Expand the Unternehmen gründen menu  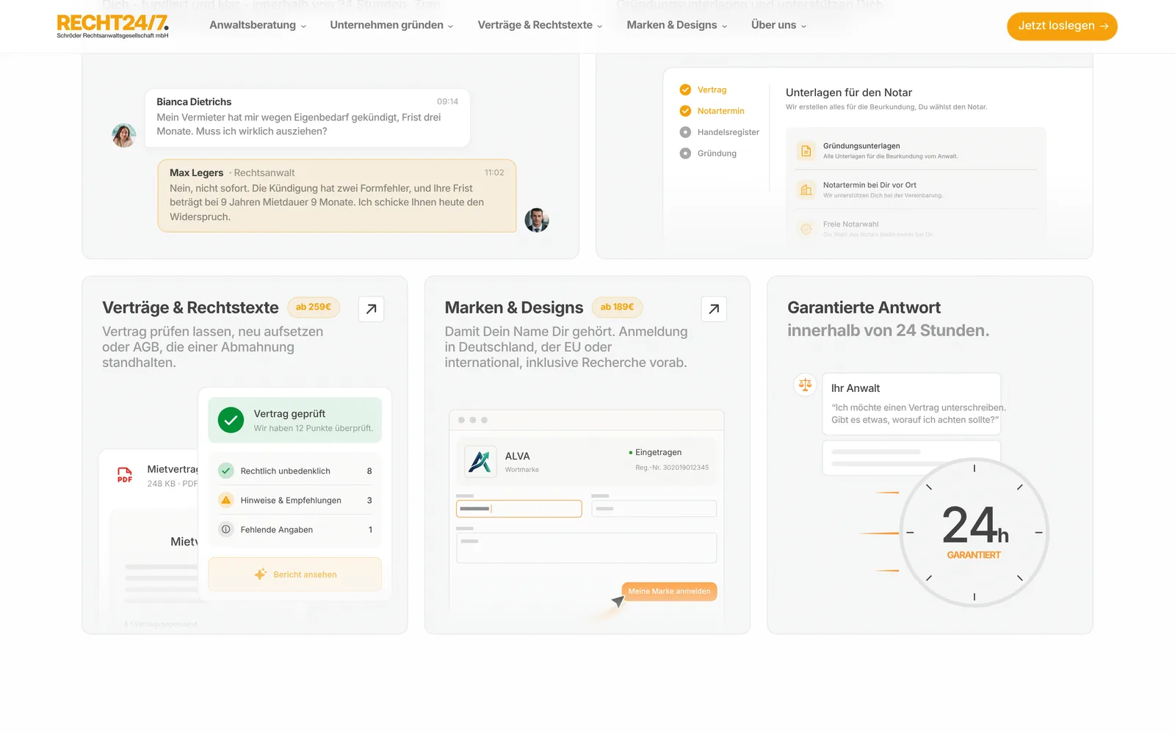[391, 25]
